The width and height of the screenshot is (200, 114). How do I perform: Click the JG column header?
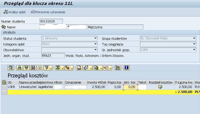click(13, 83)
